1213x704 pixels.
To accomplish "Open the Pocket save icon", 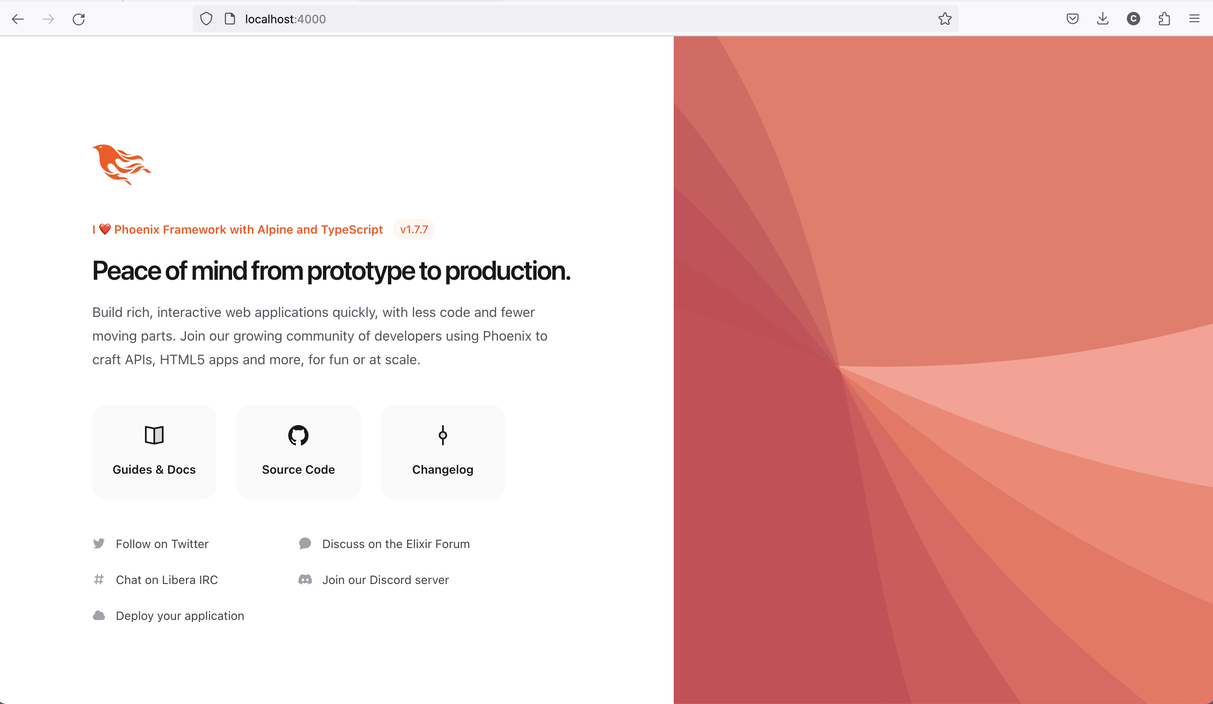I will click(1072, 19).
